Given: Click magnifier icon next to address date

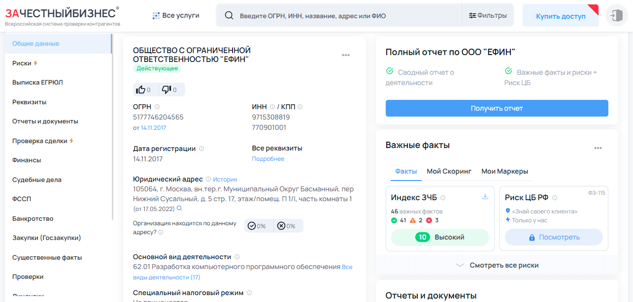Looking at the screenshot, I should pyautogui.click(x=179, y=209).
